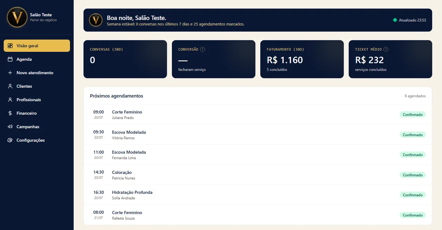Click the 09:30 time entry
442x230 pixels.
[x=98, y=132]
